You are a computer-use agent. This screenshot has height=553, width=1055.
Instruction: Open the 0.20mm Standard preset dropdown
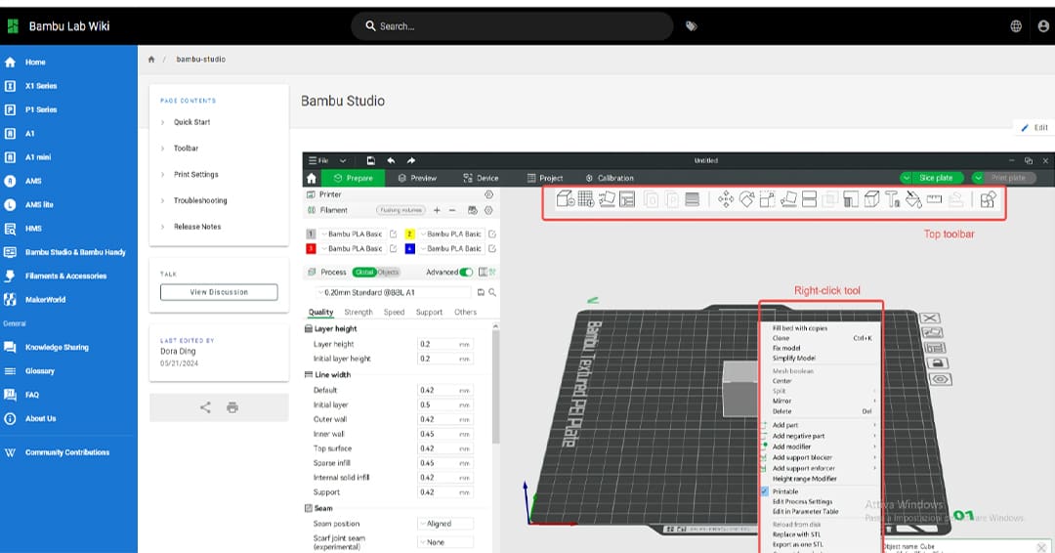394,293
